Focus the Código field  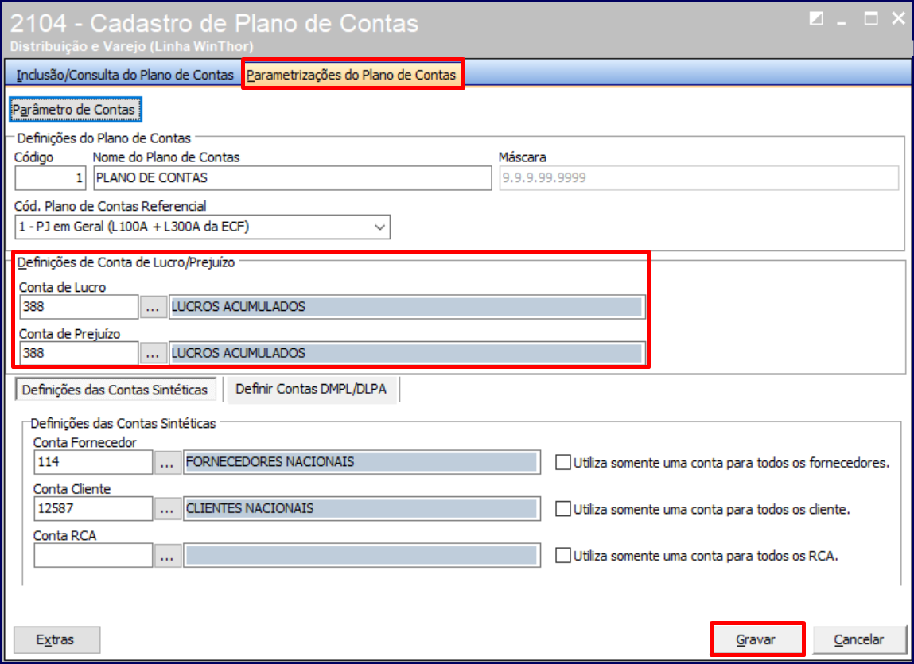[x=50, y=178]
